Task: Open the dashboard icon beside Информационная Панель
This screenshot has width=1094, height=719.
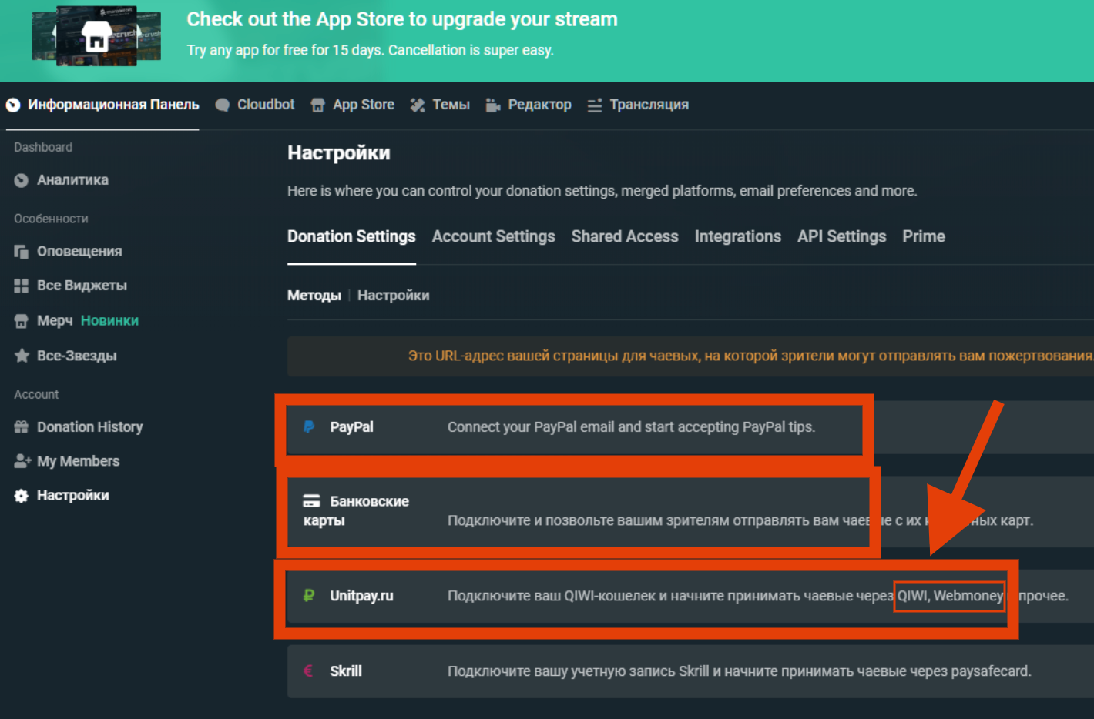Action: [13, 105]
